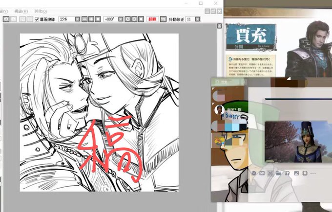Click the phone shake icon in chat toolbar

(x=305, y=174)
